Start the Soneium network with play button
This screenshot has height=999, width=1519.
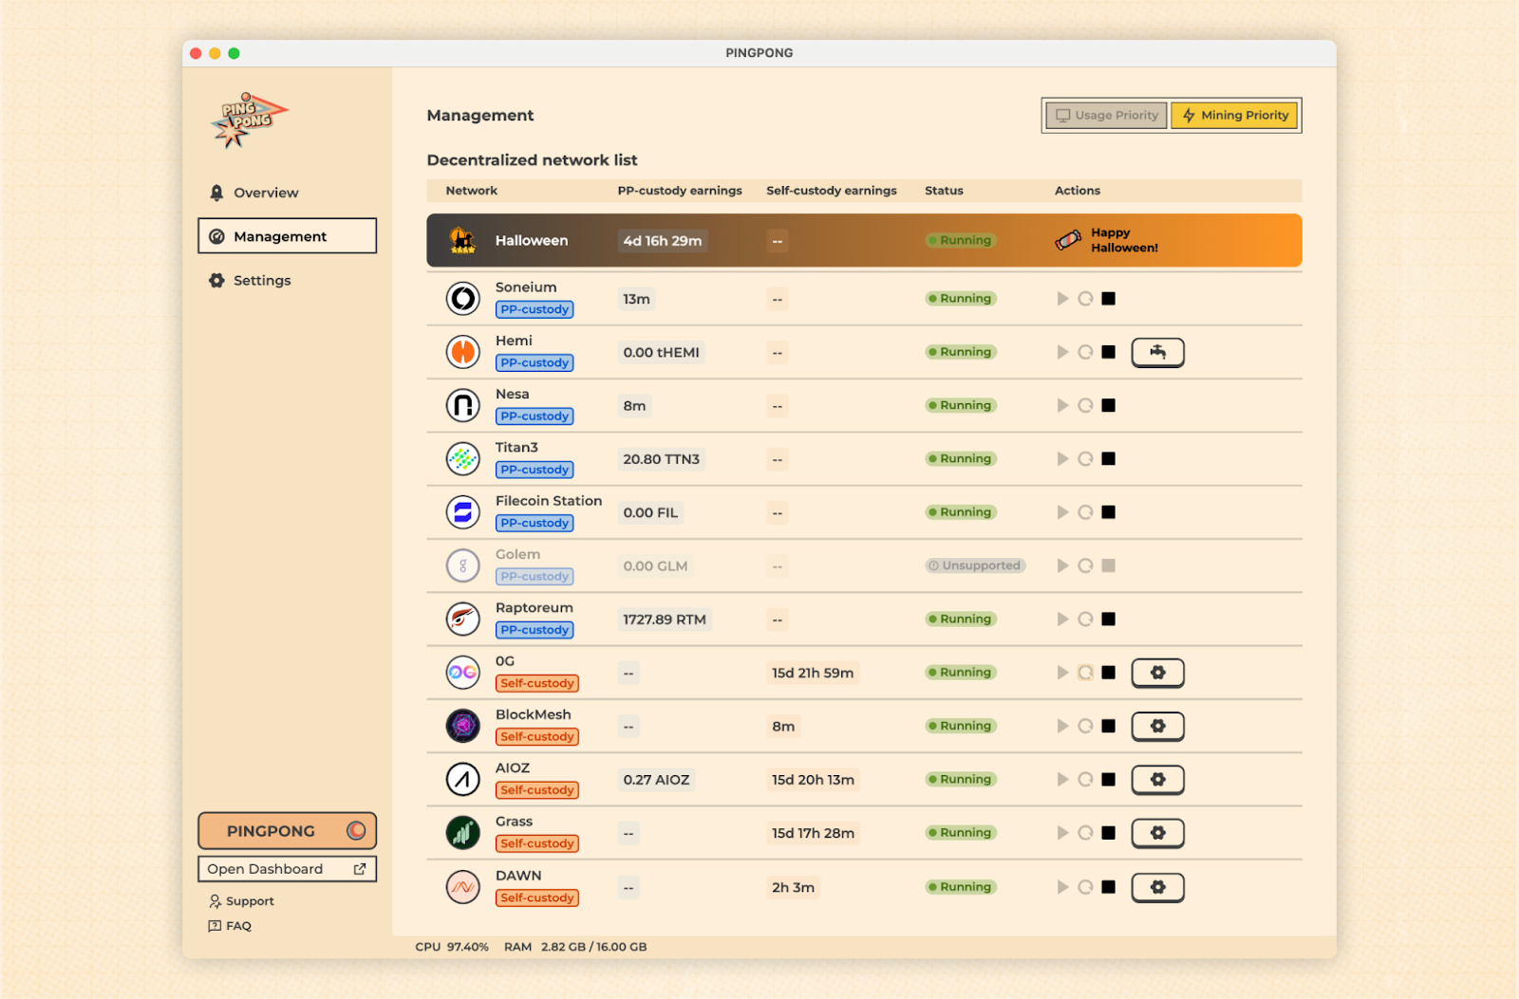[x=1062, y=299]
